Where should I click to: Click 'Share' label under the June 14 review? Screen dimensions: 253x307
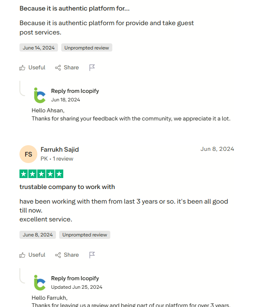tap(71, 68)
